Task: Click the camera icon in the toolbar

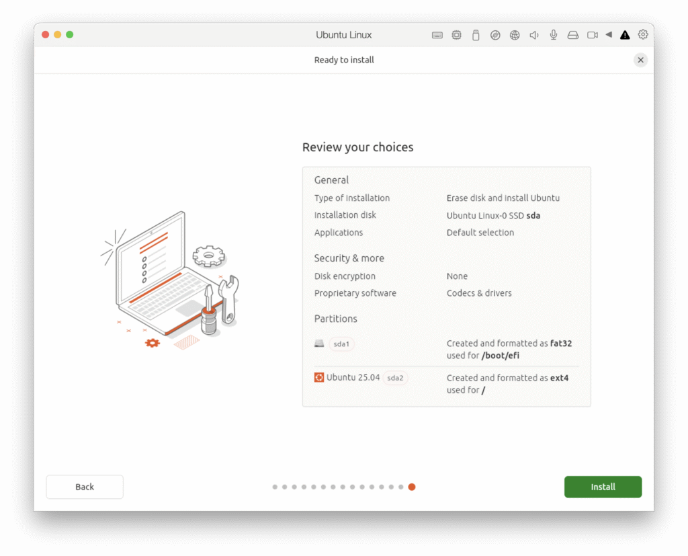Action: click(593, 35)
